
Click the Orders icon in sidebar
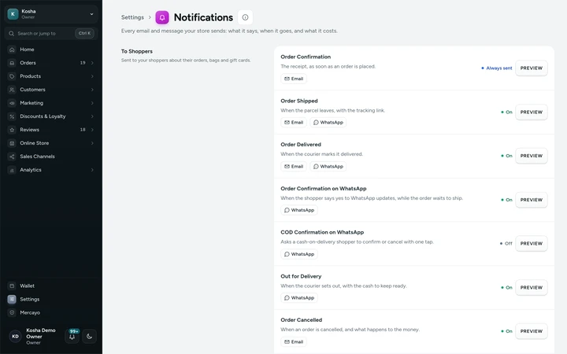click(x=12, y=63)
